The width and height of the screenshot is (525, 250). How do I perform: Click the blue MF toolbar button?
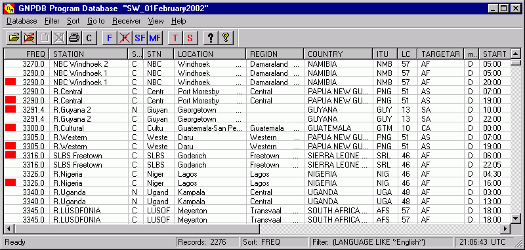(x=155, y=38)
